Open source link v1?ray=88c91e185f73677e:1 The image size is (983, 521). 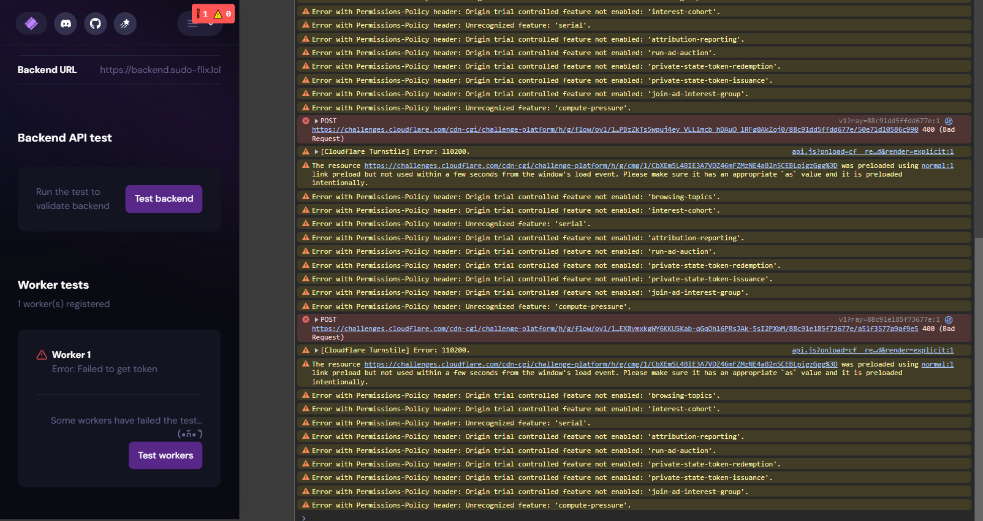coord(889,320)
